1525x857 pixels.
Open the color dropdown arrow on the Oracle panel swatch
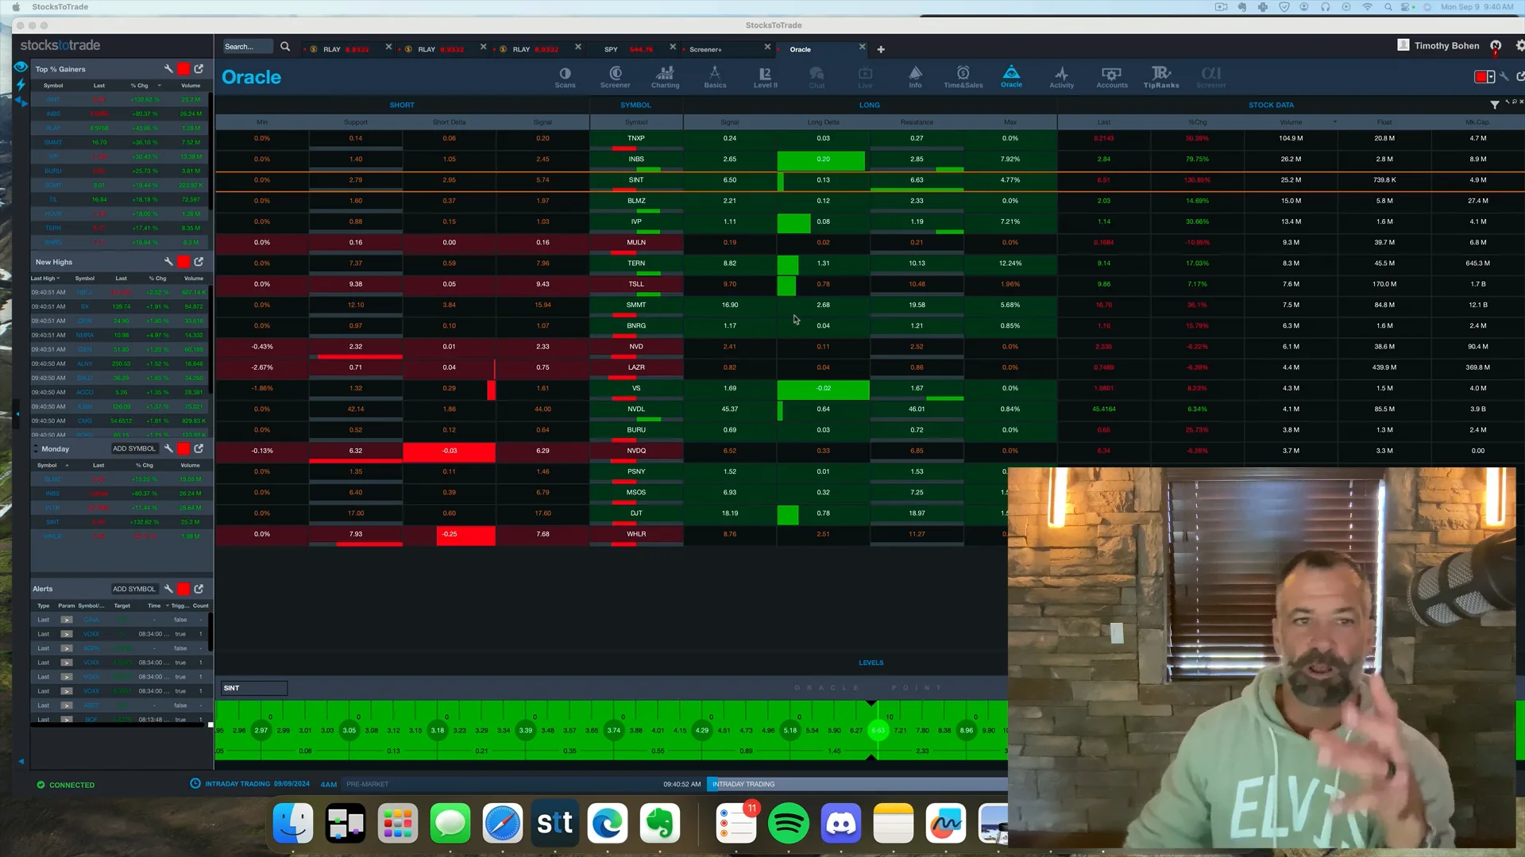tap(1492, 77)
